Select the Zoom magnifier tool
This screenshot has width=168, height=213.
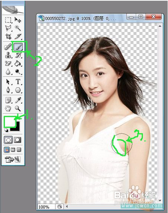[x=18, y=109]
